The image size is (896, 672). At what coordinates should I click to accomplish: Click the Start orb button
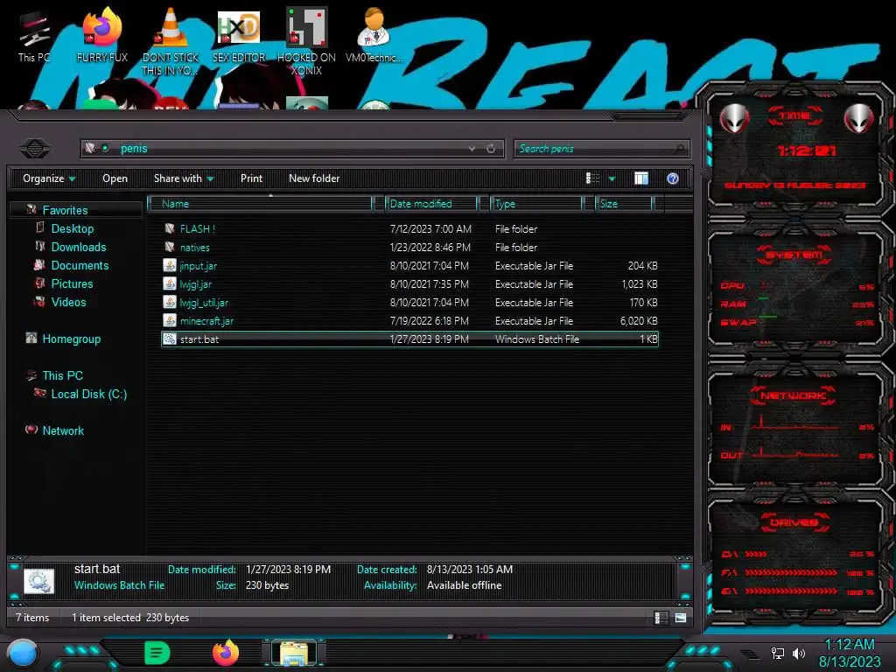point(22,653)
